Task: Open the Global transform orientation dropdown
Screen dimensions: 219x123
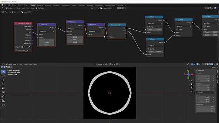Action: (100, 64)
